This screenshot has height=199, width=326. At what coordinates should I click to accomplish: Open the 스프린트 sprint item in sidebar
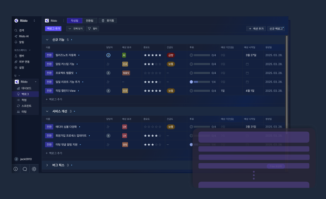tap(24, 106)
